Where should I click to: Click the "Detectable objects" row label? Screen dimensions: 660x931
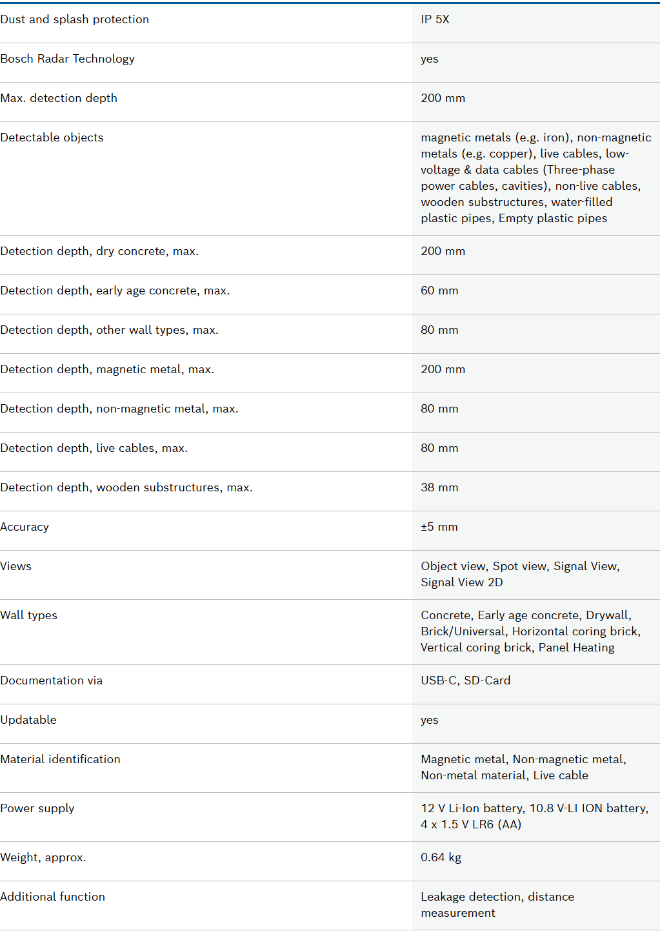pyautogui.click(x=52, y=138)
